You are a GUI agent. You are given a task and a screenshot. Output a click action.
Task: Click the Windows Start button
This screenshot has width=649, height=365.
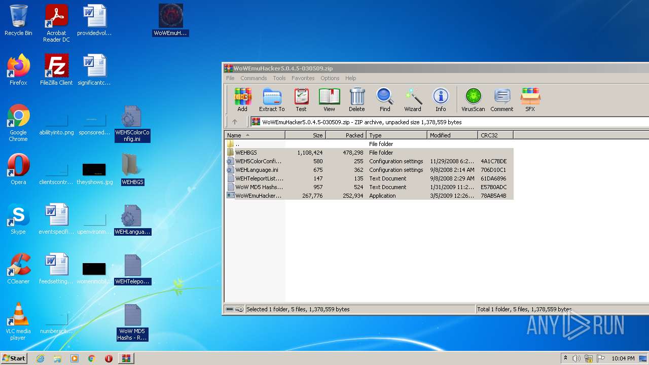point(14,358)
